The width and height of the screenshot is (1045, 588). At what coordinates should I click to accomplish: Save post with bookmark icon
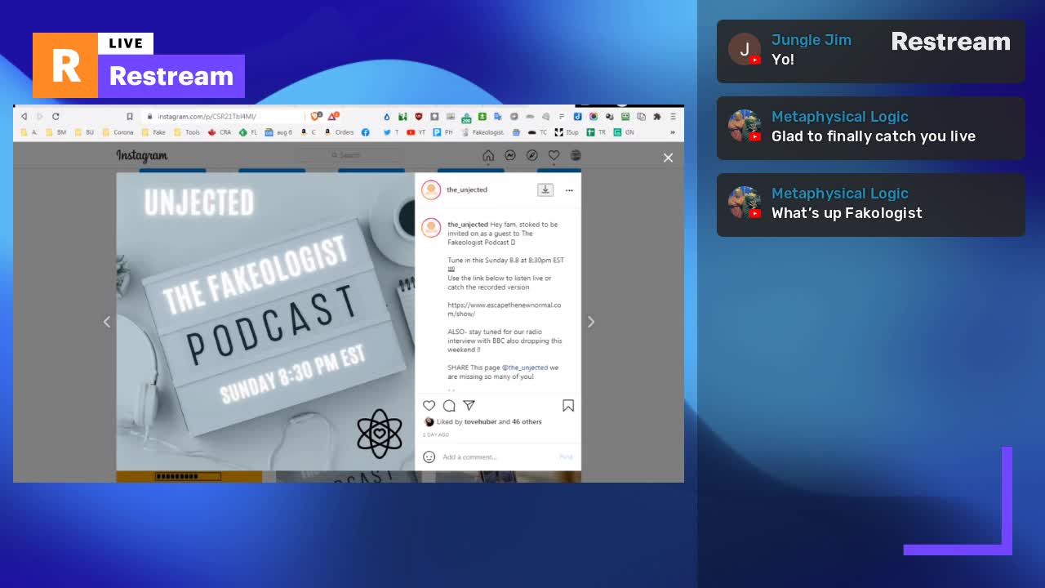568,406
